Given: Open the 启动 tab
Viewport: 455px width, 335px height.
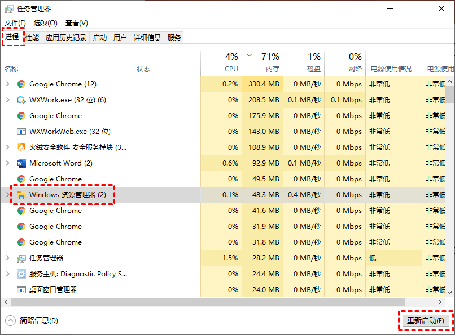Looking at the screenshot, I should pyautogui.click(x=100, y=38).
